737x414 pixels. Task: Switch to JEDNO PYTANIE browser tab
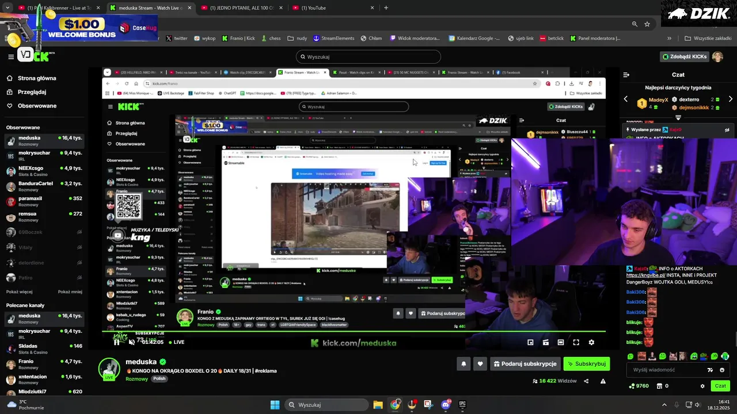(242, 8)
